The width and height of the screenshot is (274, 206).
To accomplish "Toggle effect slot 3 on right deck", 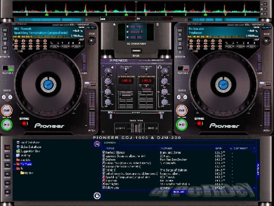I will (x=180, y=48).
